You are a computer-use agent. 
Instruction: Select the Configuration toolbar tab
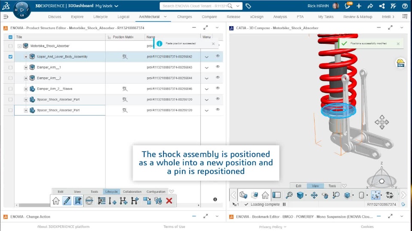pyautogui.click(x=156, y=191)
